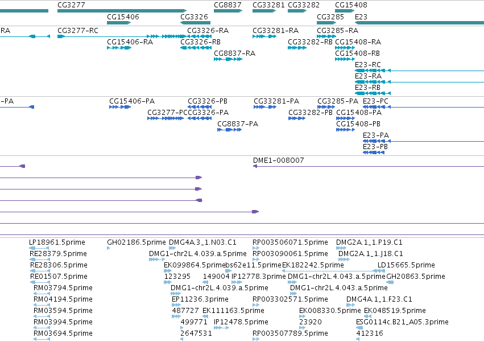
Task: Select the EK111163.5prime EST label
Action: coord(233,311)
